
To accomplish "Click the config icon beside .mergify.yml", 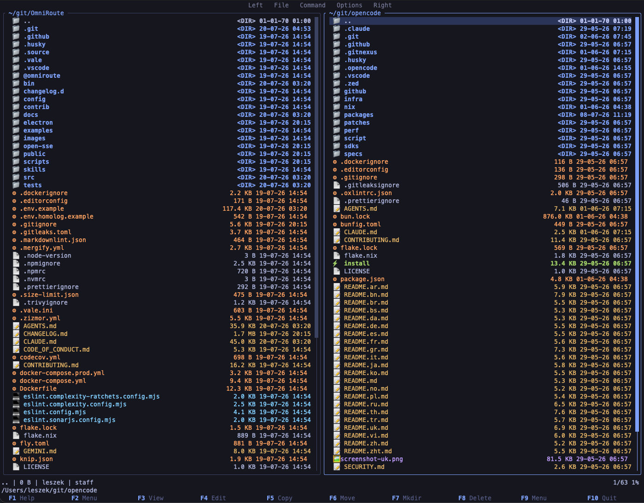I will (14, 248).
